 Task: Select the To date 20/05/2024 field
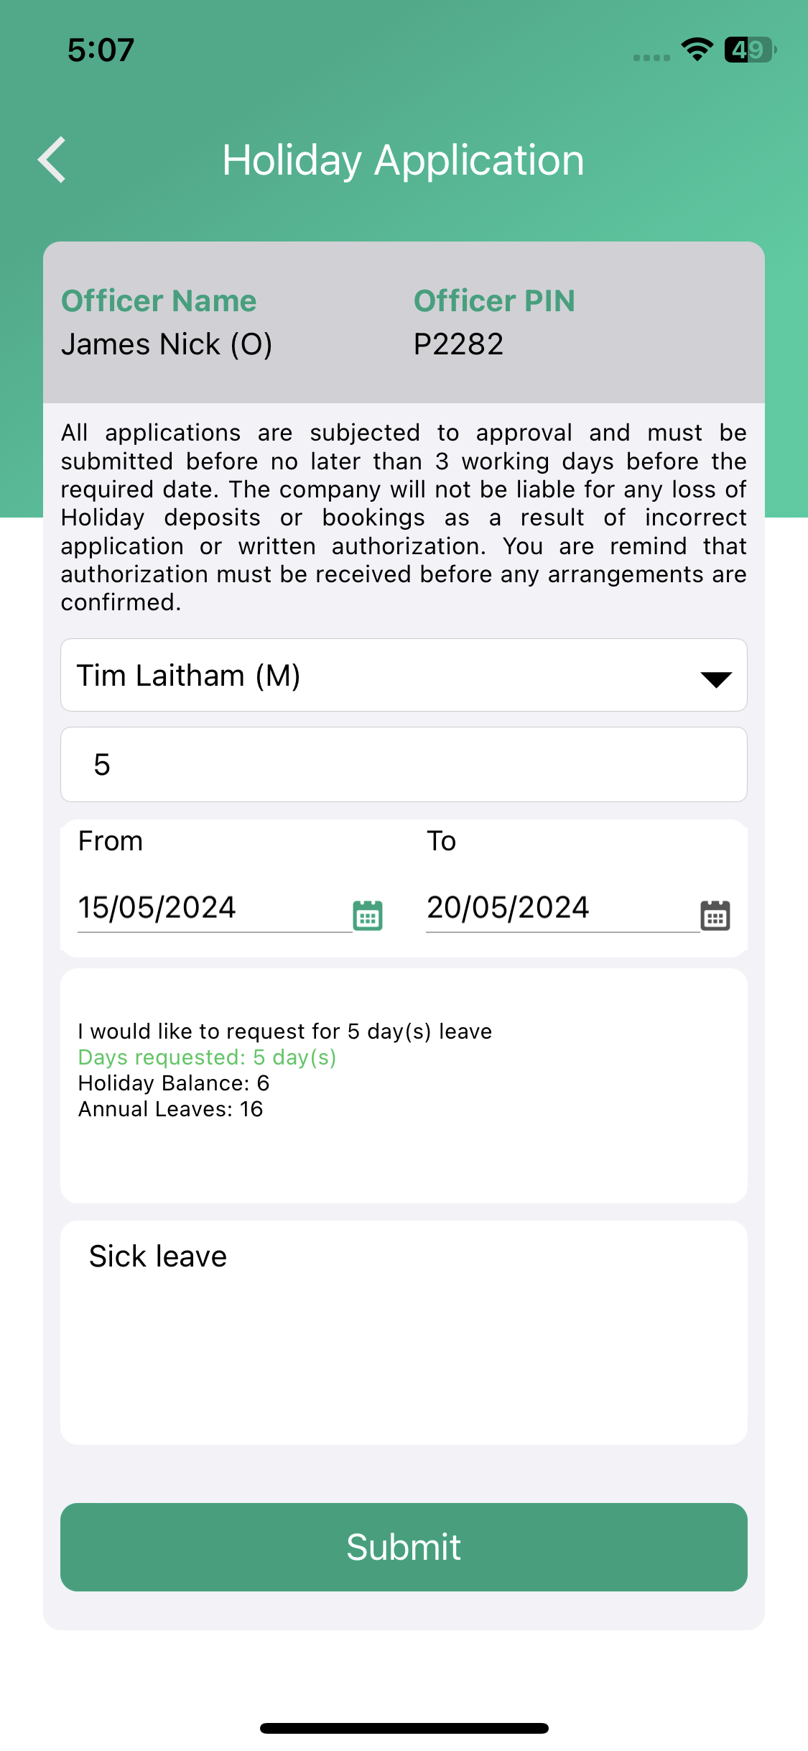562,908
